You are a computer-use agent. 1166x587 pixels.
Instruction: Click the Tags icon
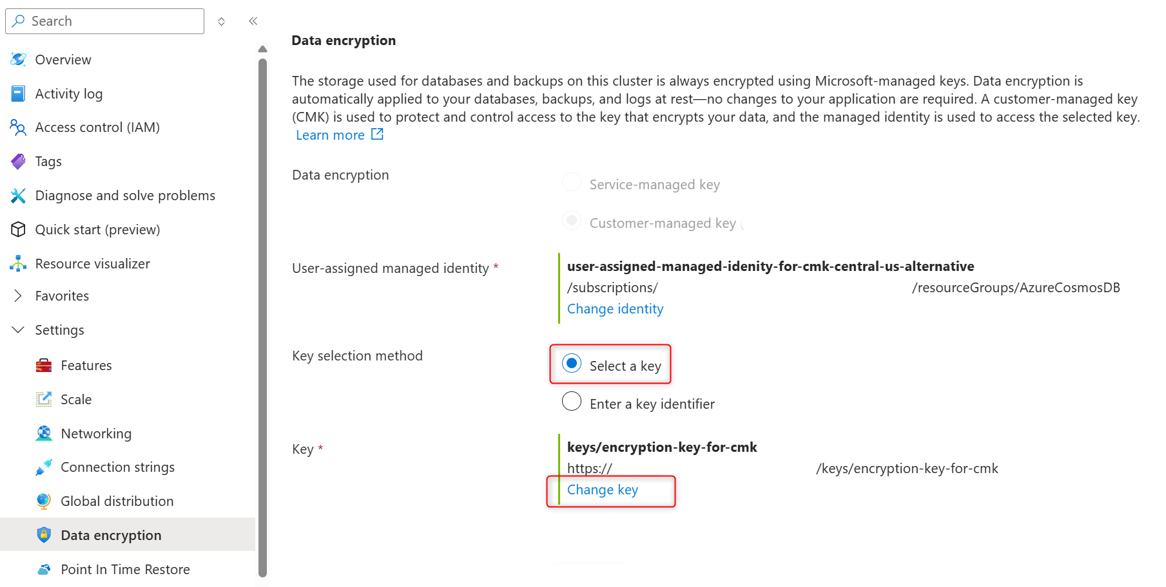pos(18,162)
